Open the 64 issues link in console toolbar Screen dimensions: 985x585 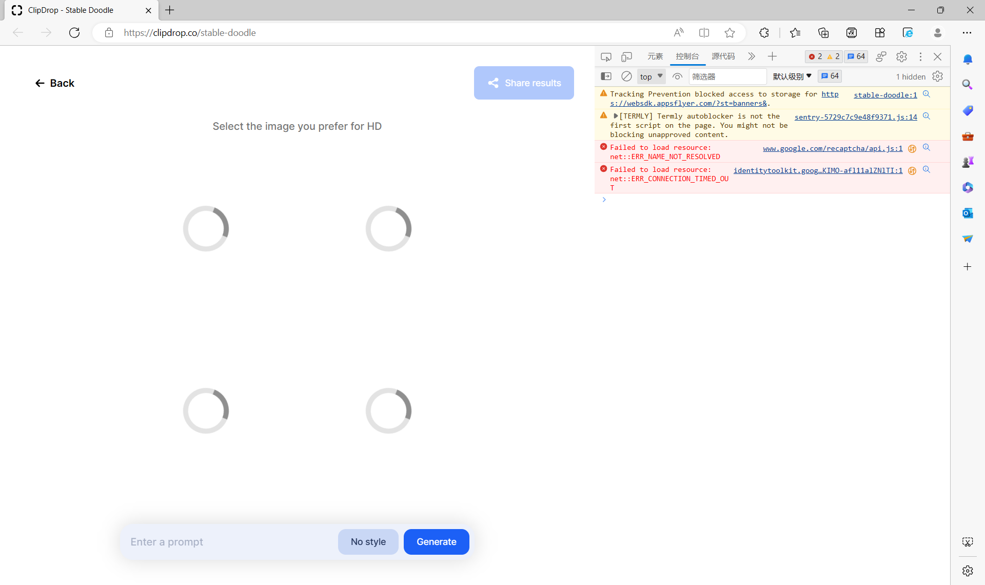click(x=830, y=76)
